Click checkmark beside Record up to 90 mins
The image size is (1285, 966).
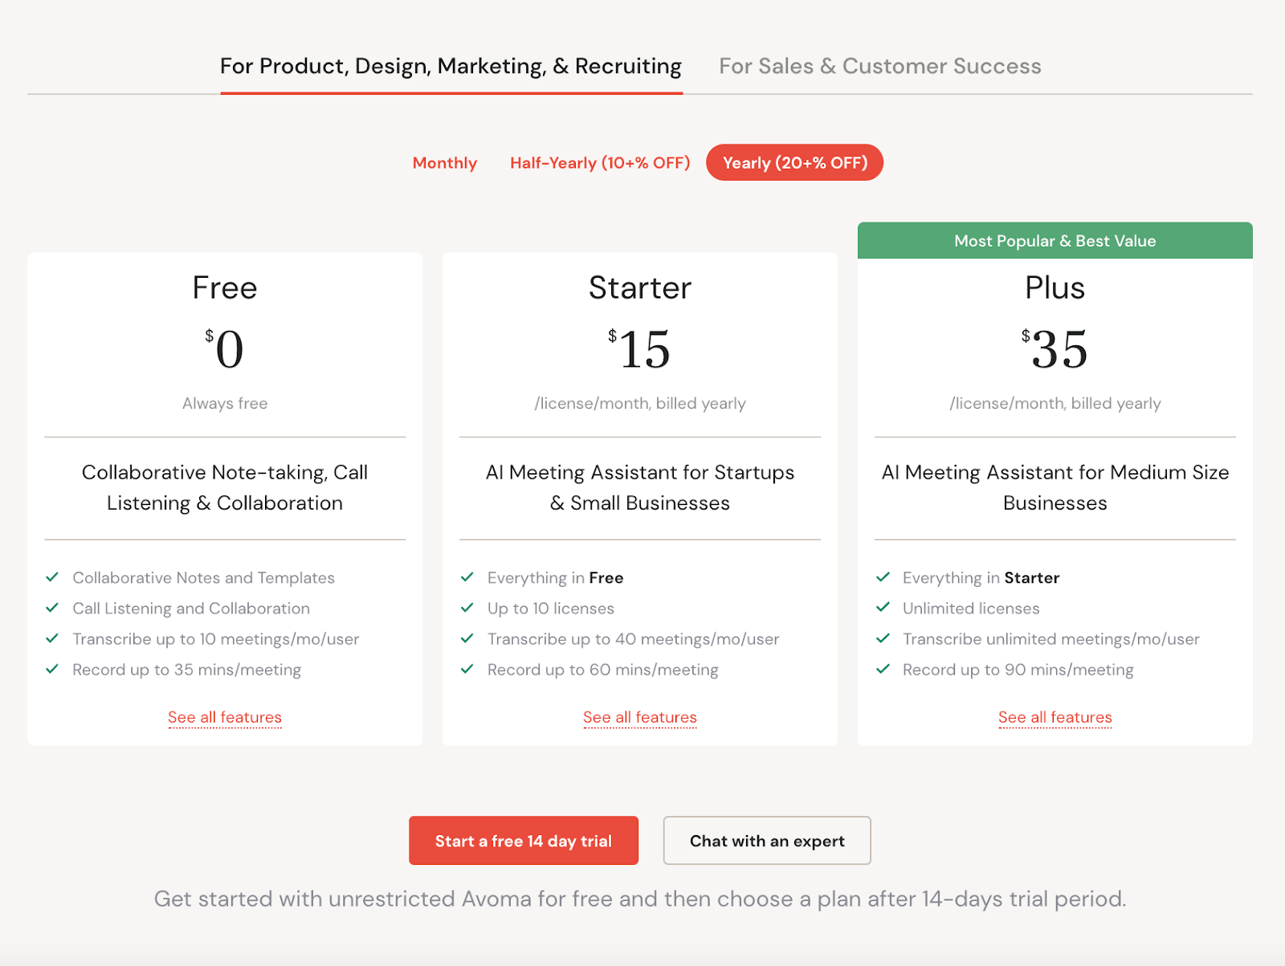(x=883, y=669)
